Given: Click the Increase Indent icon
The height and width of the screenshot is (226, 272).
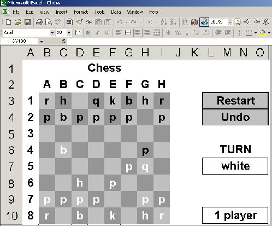Looking at the screenshot, I should pos(227,33).
